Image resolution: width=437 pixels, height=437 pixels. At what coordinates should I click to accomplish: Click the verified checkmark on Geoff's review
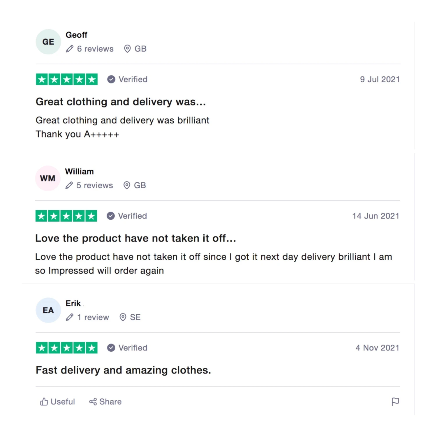111,79
